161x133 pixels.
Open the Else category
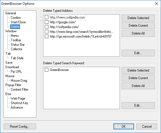(8, 94)
